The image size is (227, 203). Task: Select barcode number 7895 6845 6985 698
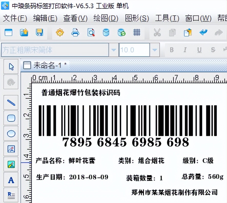coord(126,142)
